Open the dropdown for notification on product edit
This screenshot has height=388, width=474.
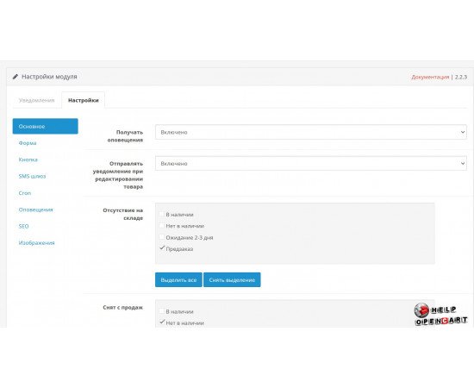click(x=311, y=163)
